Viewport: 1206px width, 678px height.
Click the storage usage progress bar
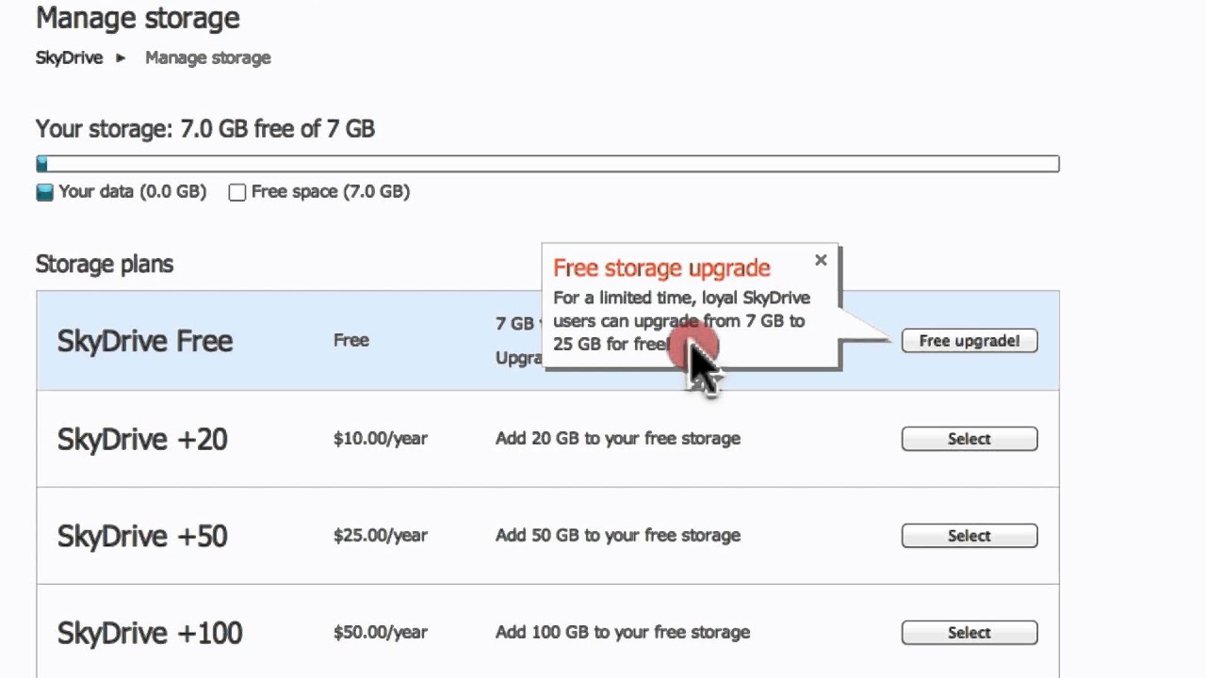(x=547, y=164)
